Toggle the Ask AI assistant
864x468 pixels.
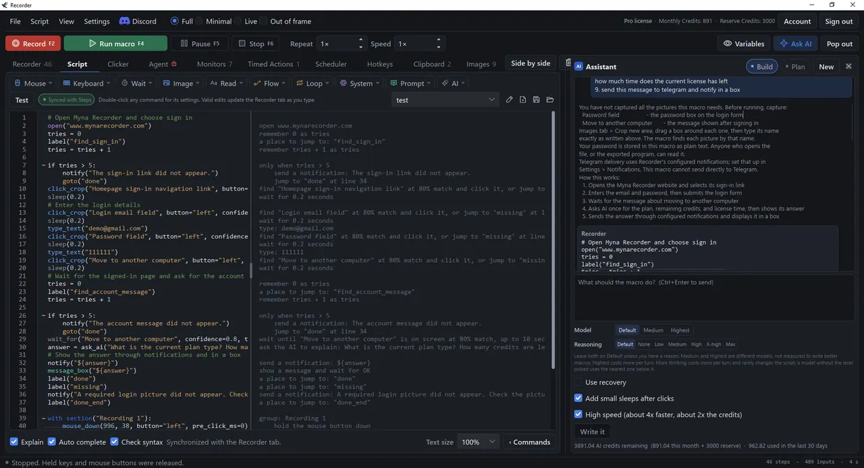796,43
